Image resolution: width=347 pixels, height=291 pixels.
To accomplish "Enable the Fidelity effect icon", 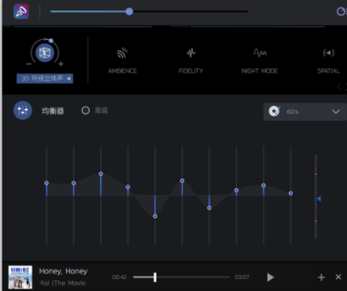I will tap(191, 52).
